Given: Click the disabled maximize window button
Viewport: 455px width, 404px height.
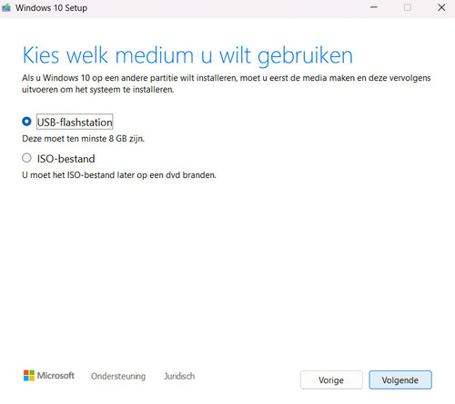Looking at the screenshot, I should [x=408, y=7].
